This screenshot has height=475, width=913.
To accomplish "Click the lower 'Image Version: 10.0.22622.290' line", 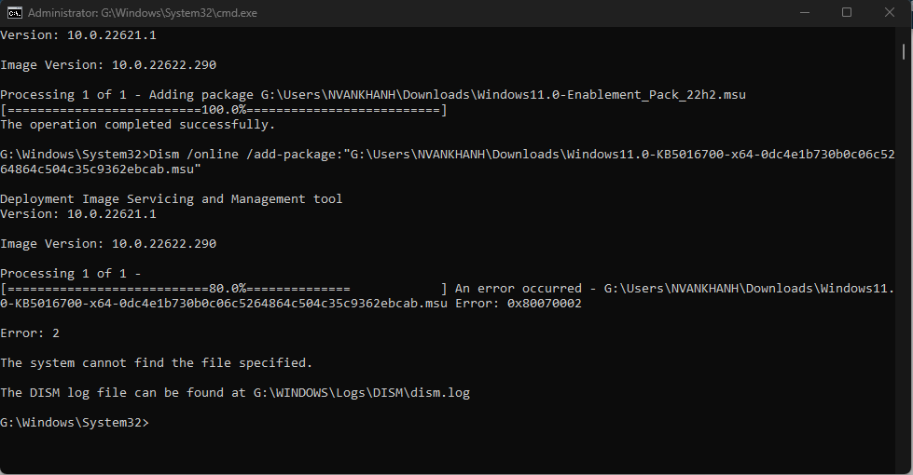I will click(108, 244).
